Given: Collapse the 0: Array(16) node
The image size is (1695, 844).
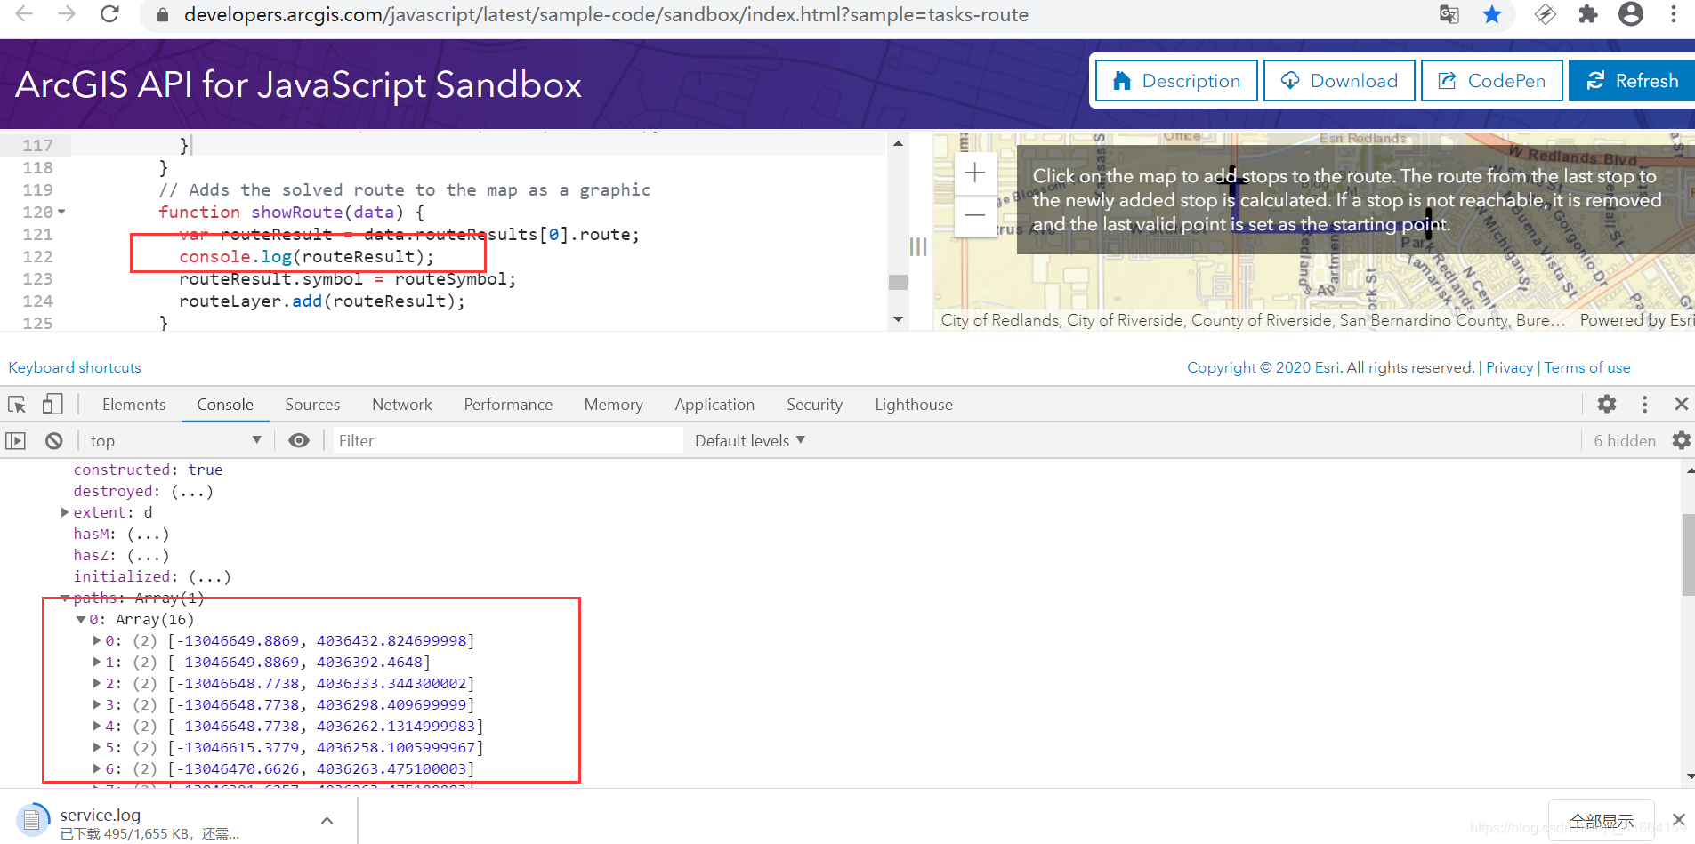Looking at the screenshot, I should pyautogui.click(x=81, y=619).
